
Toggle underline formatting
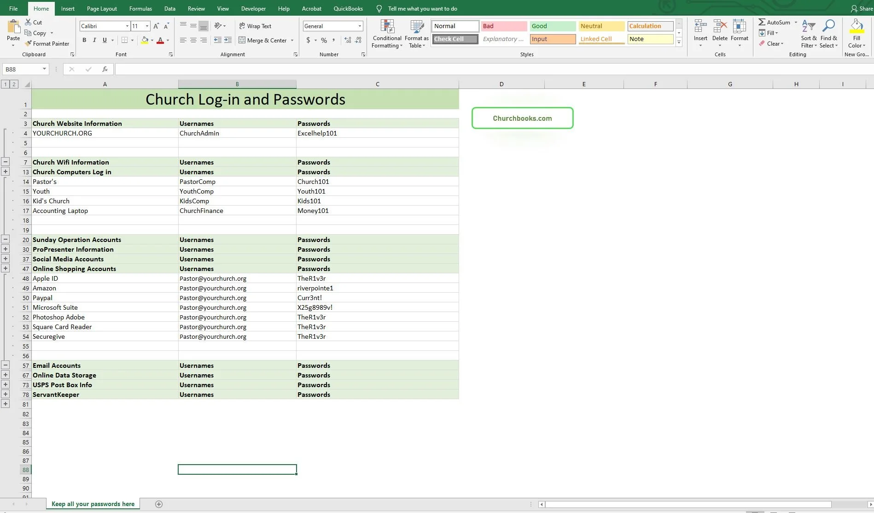(x=104, y=40)
